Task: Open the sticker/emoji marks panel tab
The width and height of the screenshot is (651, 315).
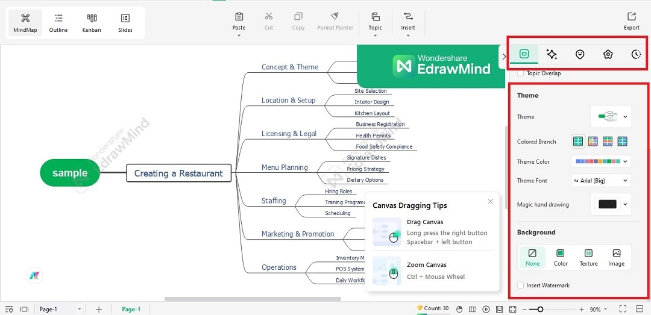Action: (580, 54)
